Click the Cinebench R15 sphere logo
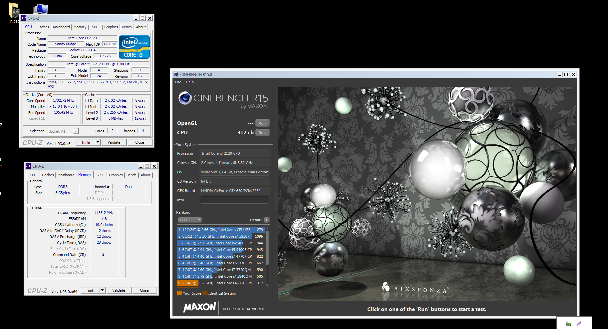This screenshot has height=329, width=608. pos(185,98)
